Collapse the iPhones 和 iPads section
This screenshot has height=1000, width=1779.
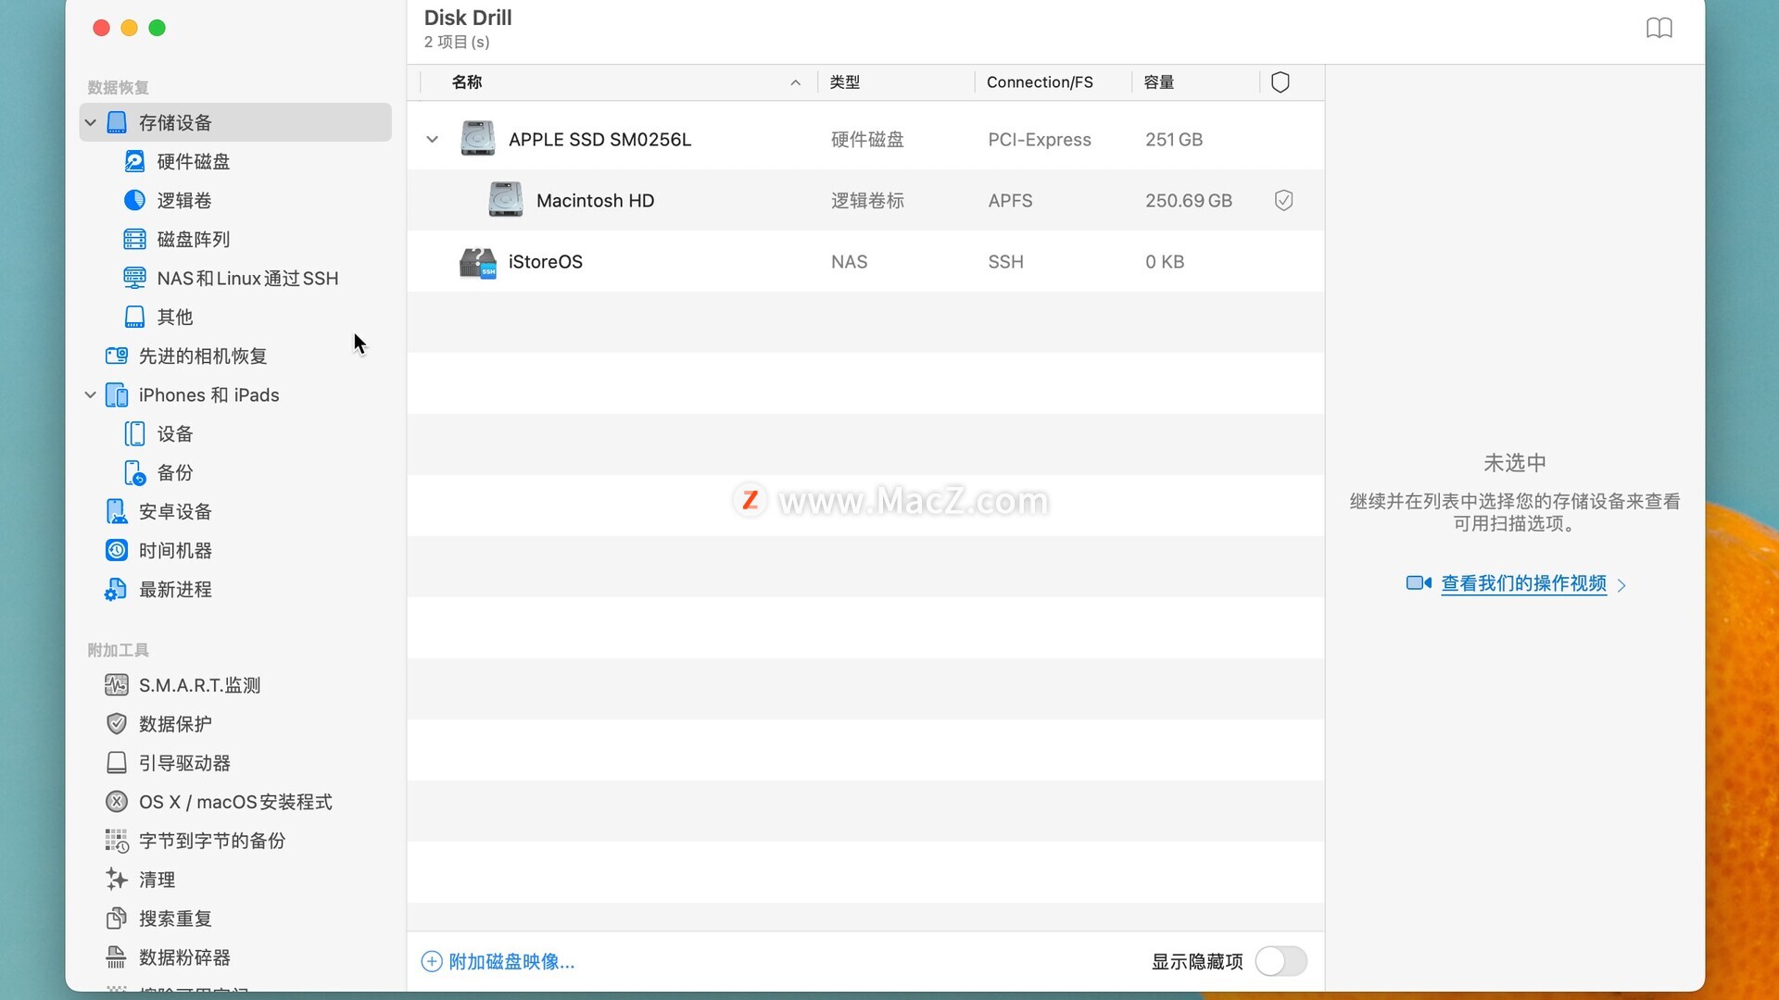tap(91, 395)
